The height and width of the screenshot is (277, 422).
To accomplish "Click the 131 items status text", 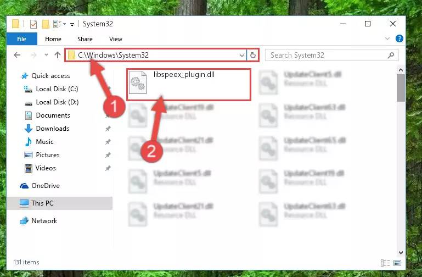I will 26,262.
